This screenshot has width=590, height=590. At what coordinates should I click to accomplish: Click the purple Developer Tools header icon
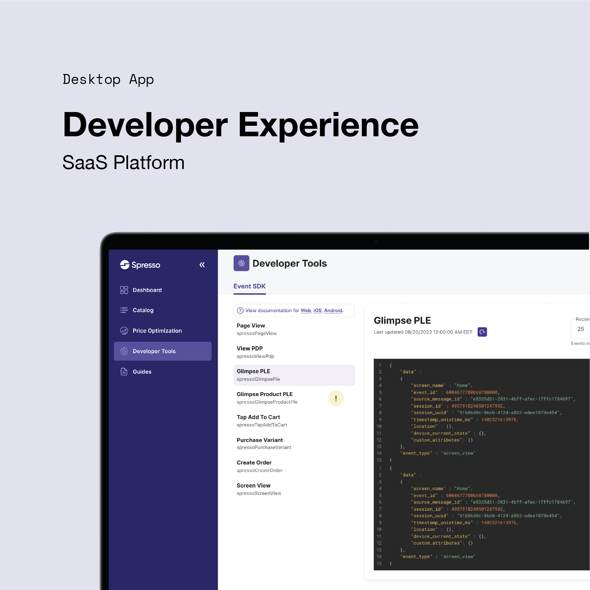click(x=241, y=263)
